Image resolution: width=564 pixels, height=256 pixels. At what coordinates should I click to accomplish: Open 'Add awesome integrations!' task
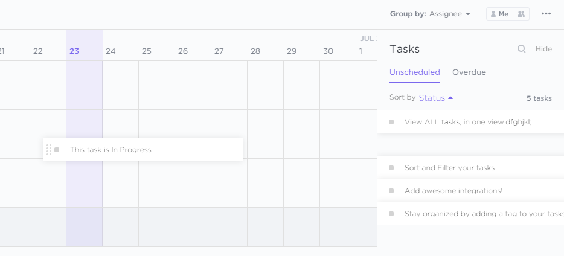pos(453,191)
